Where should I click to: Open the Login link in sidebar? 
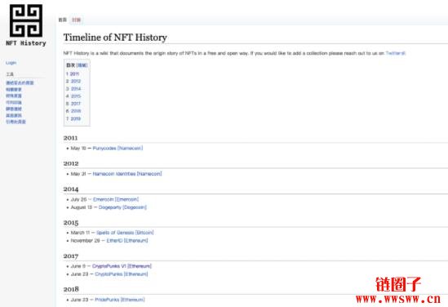click(x=11, y=63)
